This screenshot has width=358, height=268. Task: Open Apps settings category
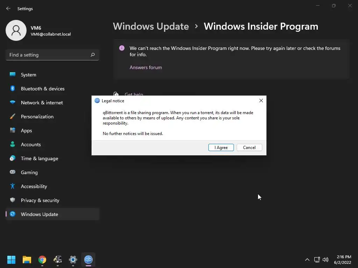52,131
